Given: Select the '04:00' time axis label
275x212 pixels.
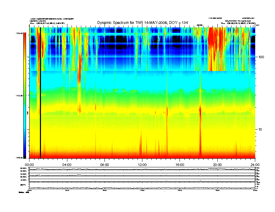Looking at the screenshot, I should (67, 165).
